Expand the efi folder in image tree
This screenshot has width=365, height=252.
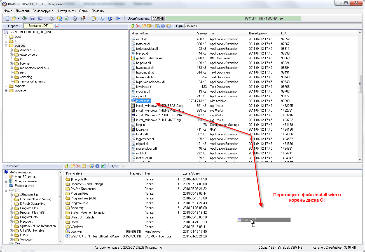coord(6,41)
